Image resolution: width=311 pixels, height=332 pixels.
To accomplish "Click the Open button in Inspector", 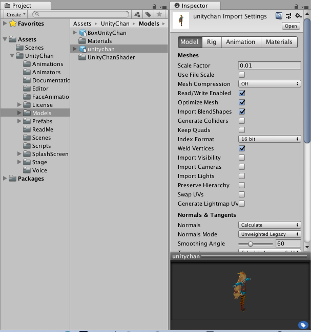I will coord(291,26).
